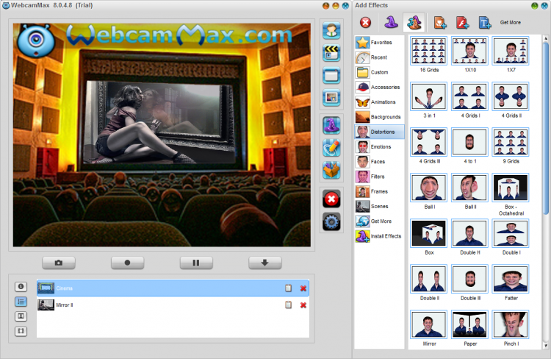Open the doodle pencil tool icon

331,148
